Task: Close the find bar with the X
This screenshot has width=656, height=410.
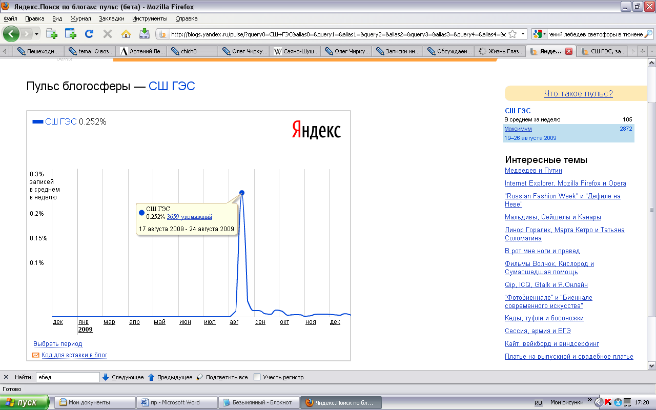Action: tap(6, 377)
